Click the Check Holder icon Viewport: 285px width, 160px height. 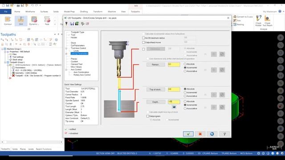258,20
